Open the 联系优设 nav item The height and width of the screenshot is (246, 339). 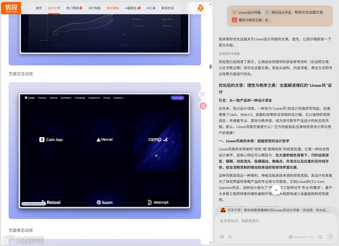pyautogui.click(x=168, y=8)
